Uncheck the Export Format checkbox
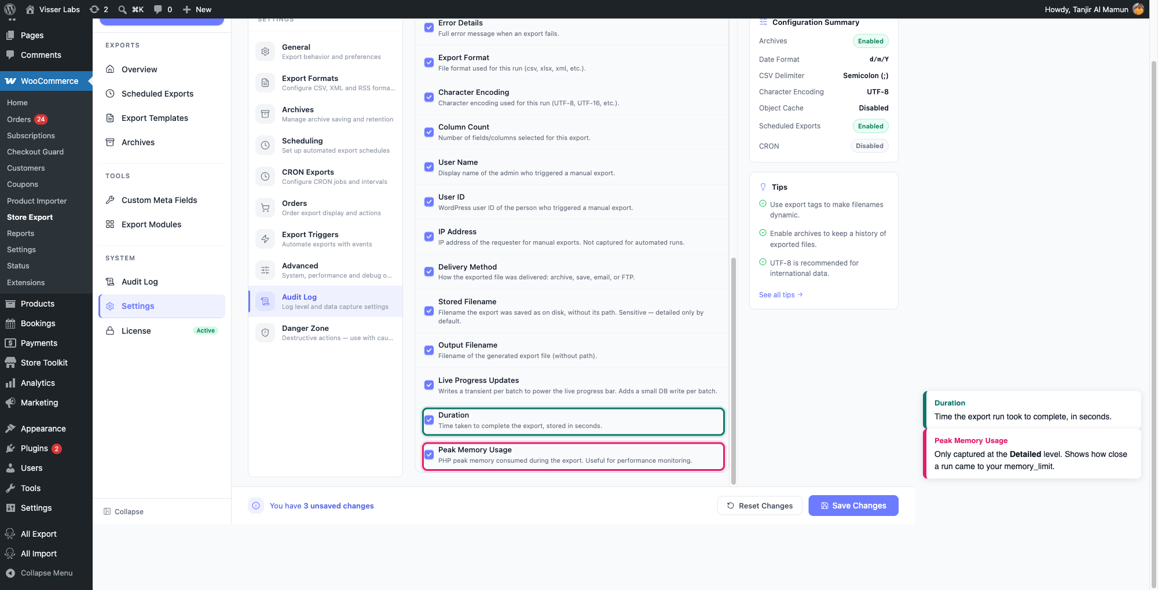This screenshot has height=590, width=1158. click(x=429, y=62)
